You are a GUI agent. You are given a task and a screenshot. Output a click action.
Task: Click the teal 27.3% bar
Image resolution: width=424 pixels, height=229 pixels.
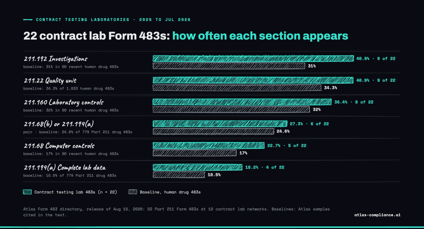pyautogui.click(x=220, y=124)
